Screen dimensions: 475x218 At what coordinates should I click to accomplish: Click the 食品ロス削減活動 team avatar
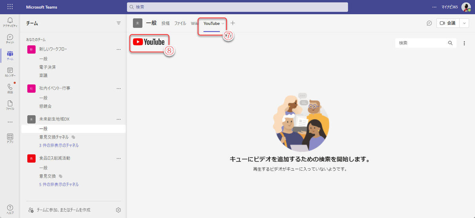31,158
